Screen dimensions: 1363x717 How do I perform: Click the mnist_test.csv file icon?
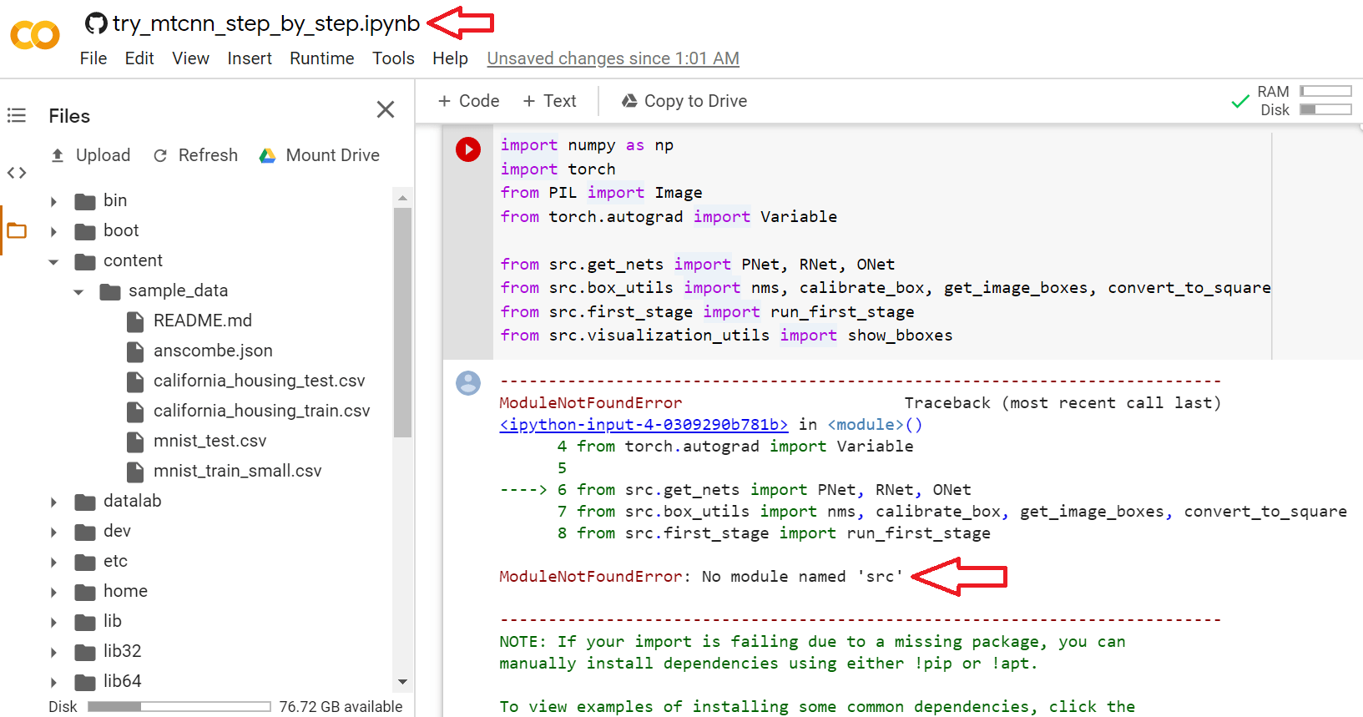[x=135, y=442]
